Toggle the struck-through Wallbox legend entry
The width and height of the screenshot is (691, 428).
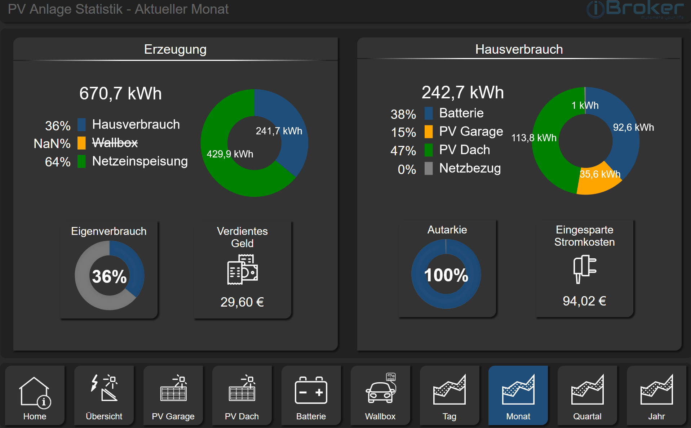click(x=115, y=143)
